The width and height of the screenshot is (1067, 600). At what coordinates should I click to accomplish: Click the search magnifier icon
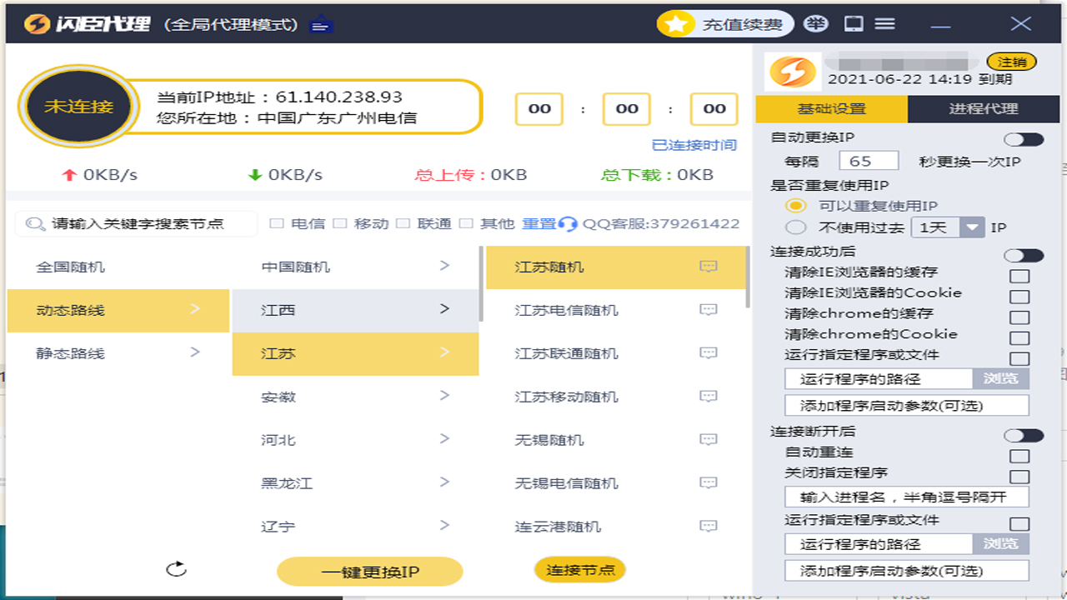coord(35,223)
